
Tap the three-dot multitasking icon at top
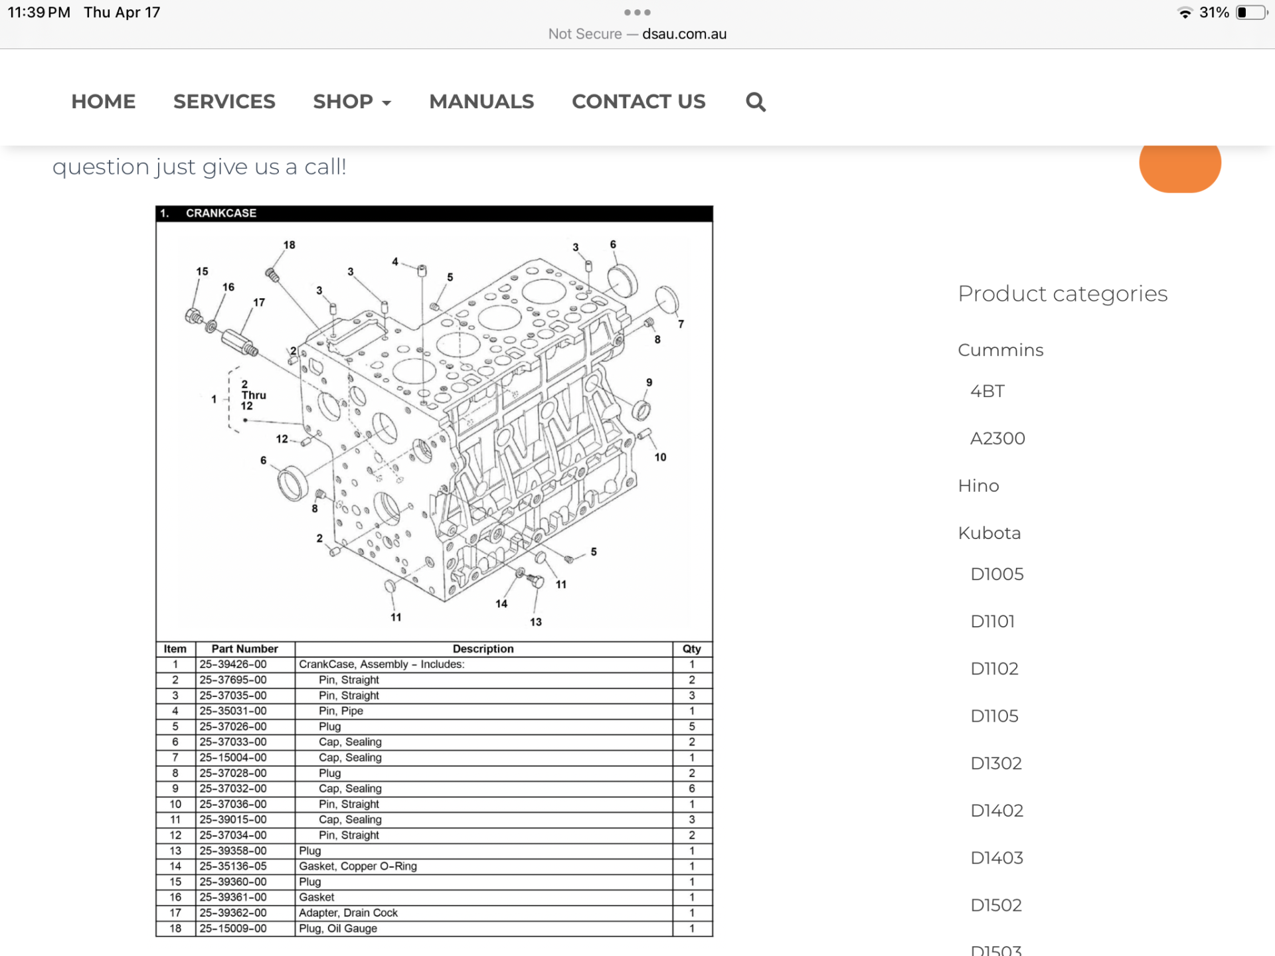pyautogui.click(x=637, y=12)
